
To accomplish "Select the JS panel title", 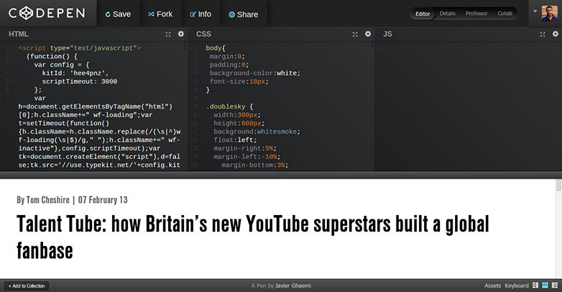I will point(387,34).
